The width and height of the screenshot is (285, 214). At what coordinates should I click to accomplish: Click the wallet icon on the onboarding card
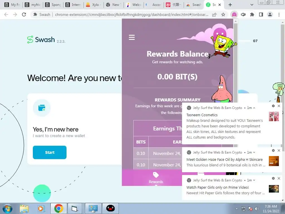tap(42, 108)
